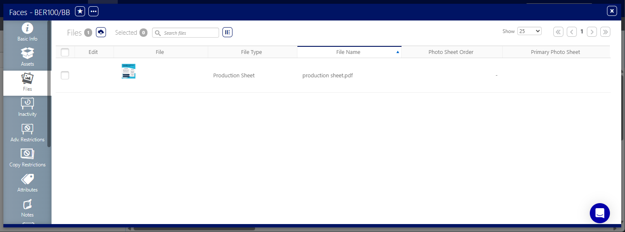
Task: Open the Show rows-per-page dropdown
Action: [x=529, y=31]
